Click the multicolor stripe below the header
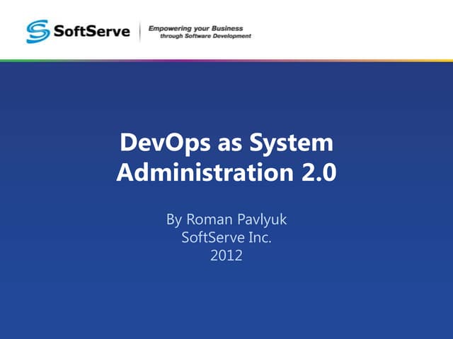 (x=226, y=60)
